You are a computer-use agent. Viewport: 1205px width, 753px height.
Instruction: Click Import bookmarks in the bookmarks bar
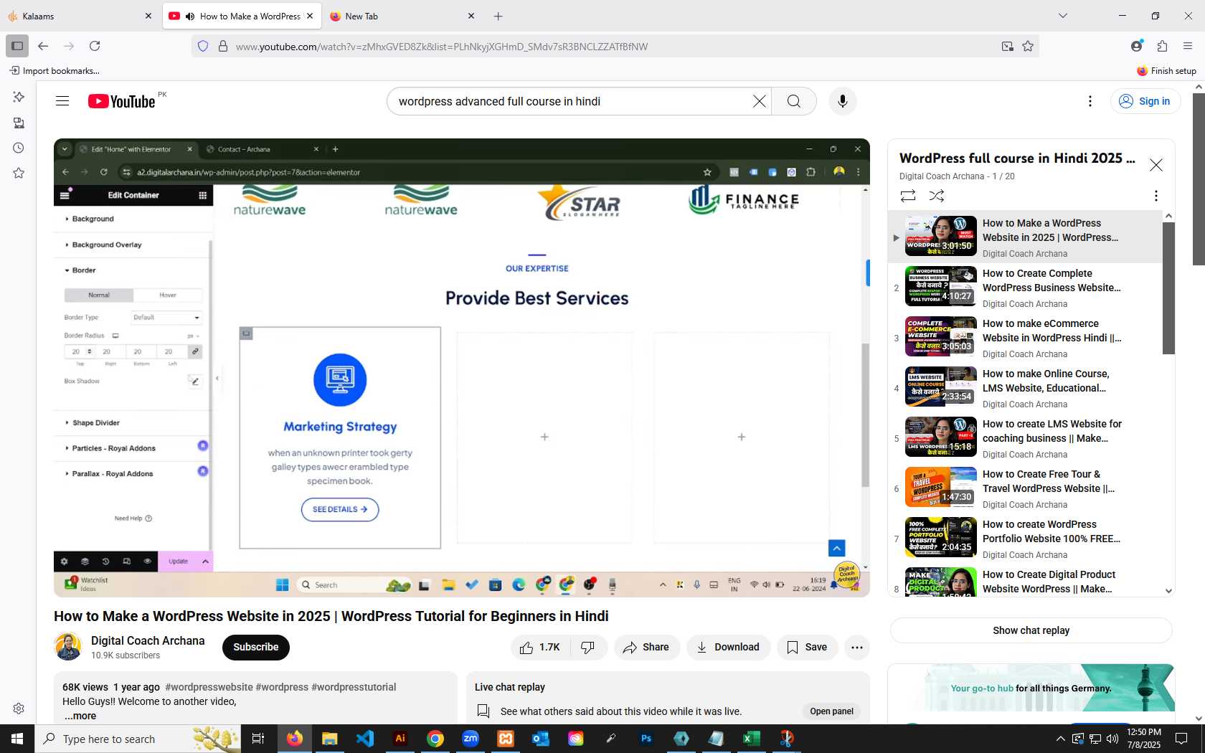point(55,70)
